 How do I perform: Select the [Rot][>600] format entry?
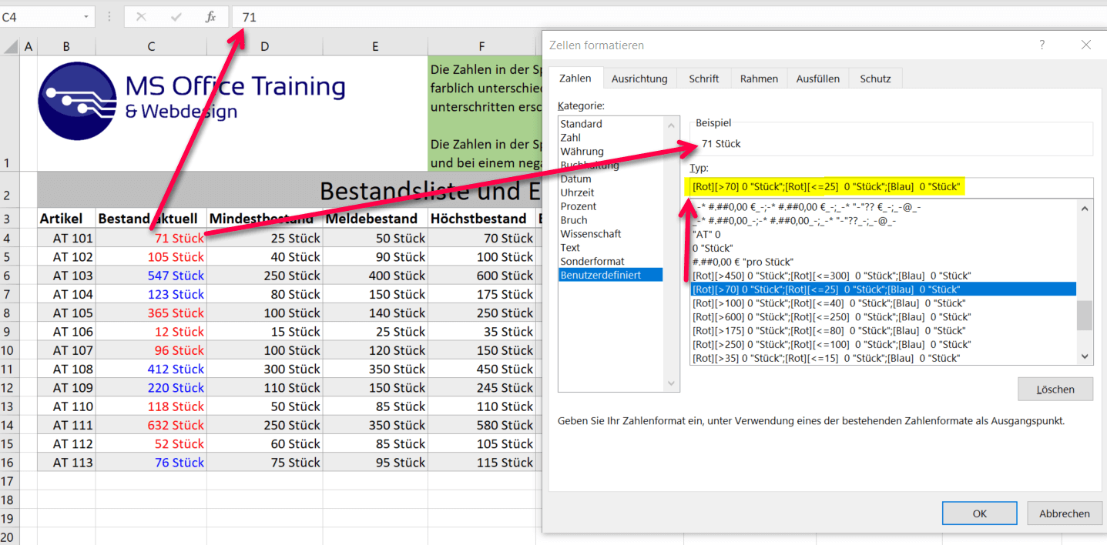[x=883, y=317]
